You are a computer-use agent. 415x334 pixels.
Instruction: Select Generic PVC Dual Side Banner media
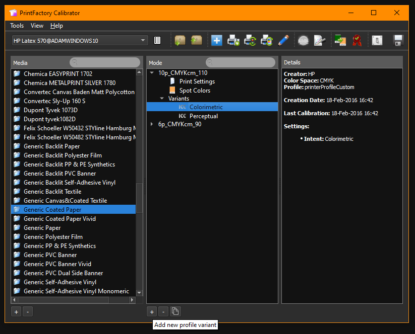pyautogui.click(x=73, y=273)
